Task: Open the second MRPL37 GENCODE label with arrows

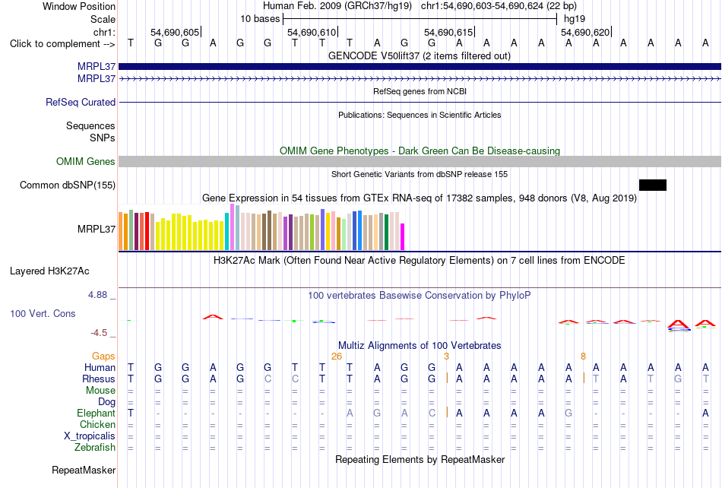Action: tap(97, 79)
